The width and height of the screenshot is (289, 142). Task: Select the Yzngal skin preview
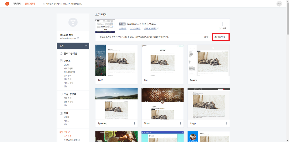(x=209, y=103)
